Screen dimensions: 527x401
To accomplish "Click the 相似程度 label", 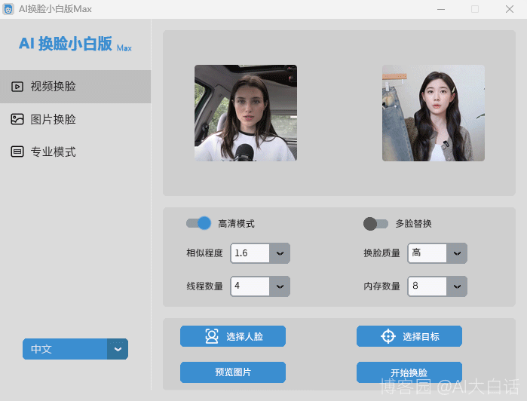I will point(204,253).
